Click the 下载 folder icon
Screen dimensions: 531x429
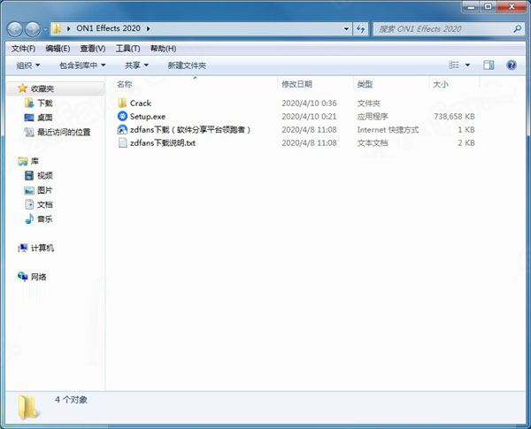click(x=29, y=103)
